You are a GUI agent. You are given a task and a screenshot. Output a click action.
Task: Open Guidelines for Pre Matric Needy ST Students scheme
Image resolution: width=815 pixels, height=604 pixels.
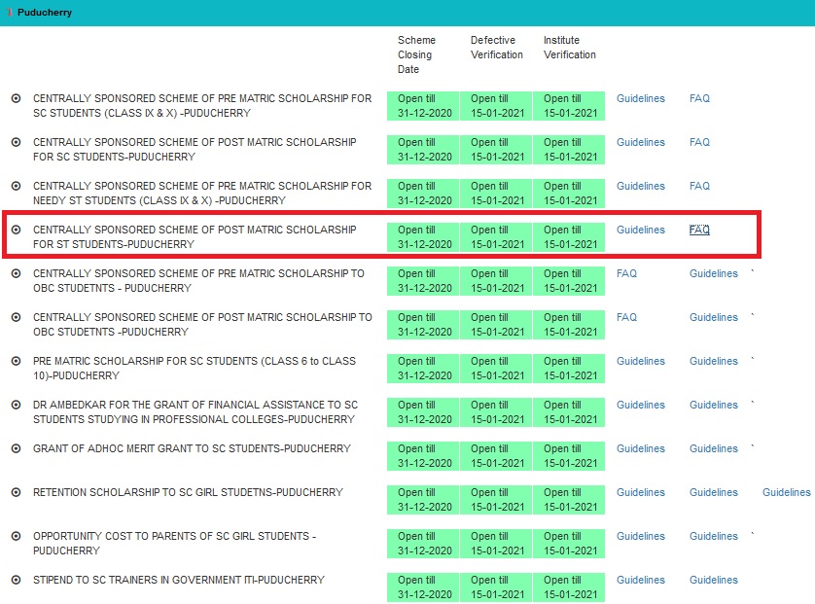click(x=640, y=186)
